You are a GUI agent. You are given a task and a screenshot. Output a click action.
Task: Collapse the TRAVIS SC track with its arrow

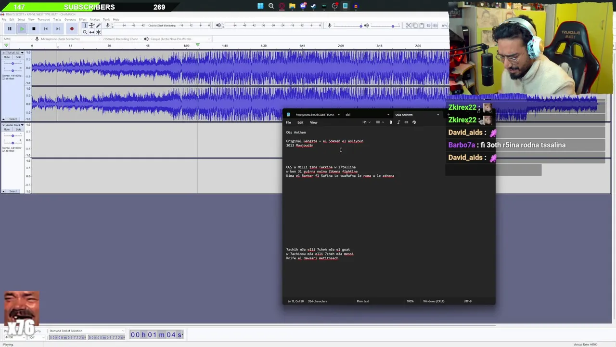point(3,119)
